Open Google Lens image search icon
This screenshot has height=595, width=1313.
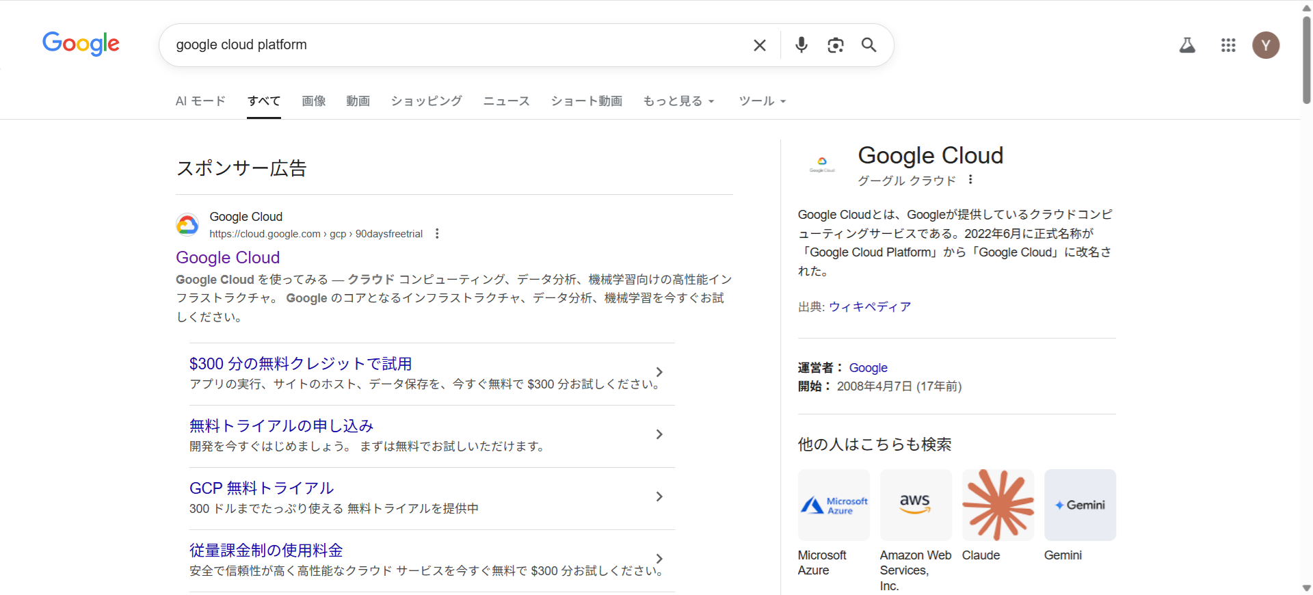[x=835, y=45]
